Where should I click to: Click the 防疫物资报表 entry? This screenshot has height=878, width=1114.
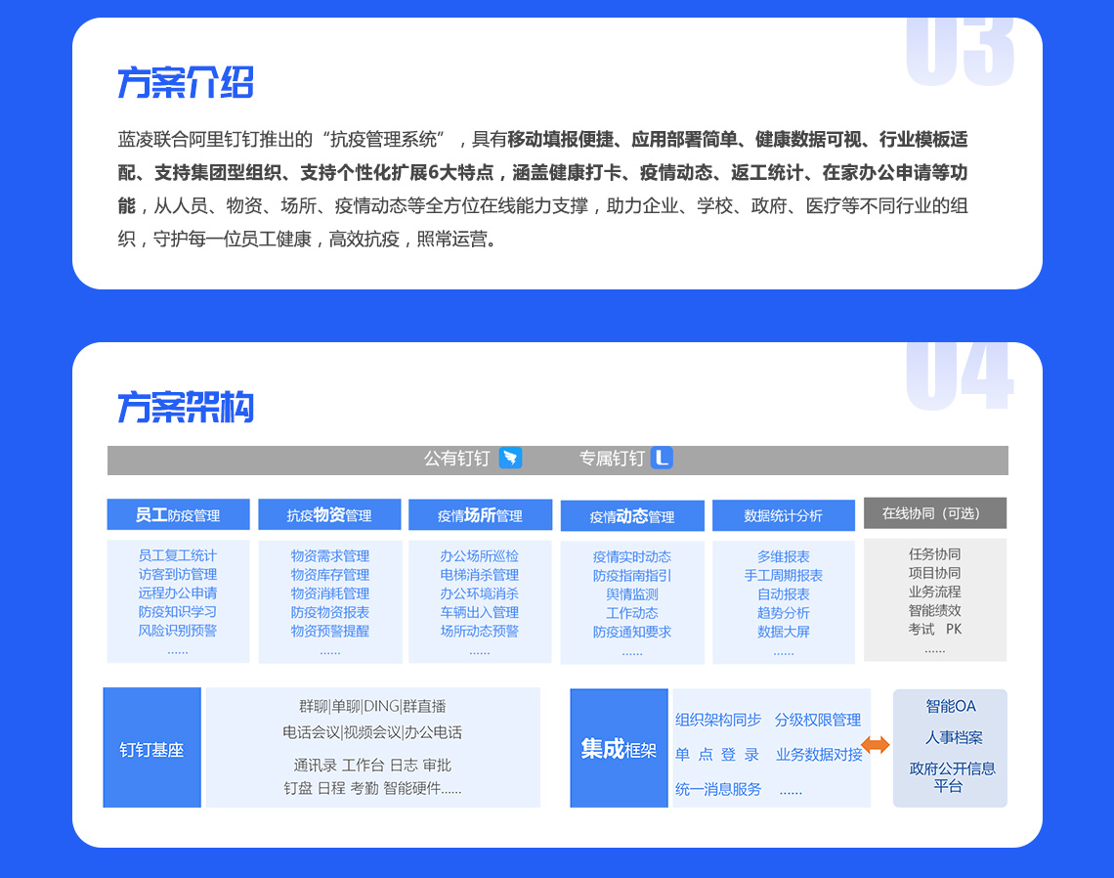point(330,612)
